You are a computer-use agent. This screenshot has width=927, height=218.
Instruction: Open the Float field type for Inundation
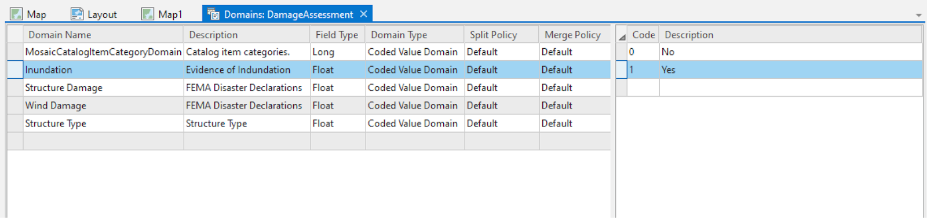tap(338, 70)
